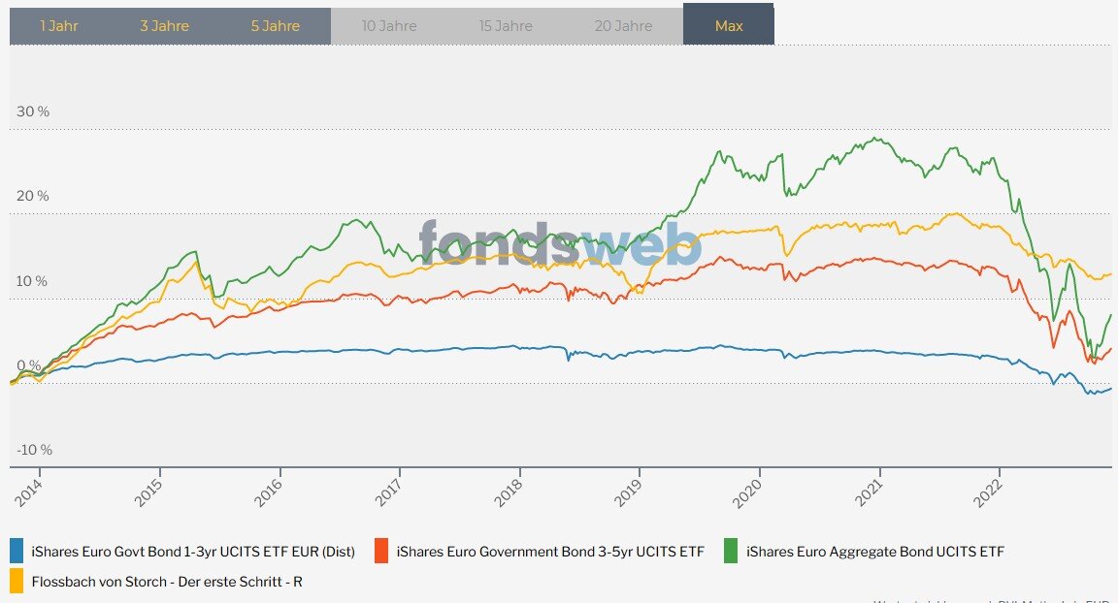Screen dimensions: 1118x603
Task: Select the 1 Jahr time range tab
Action: [x=59, y=26]
